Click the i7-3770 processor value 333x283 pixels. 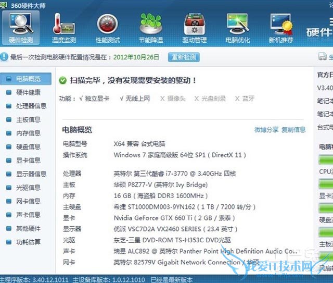click(x=175, y=174)
